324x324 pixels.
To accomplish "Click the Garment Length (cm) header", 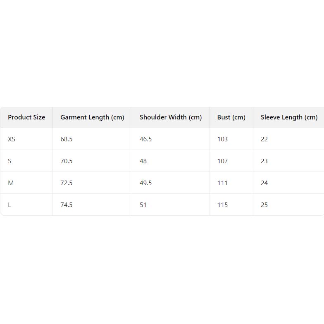I will point(92,117).
